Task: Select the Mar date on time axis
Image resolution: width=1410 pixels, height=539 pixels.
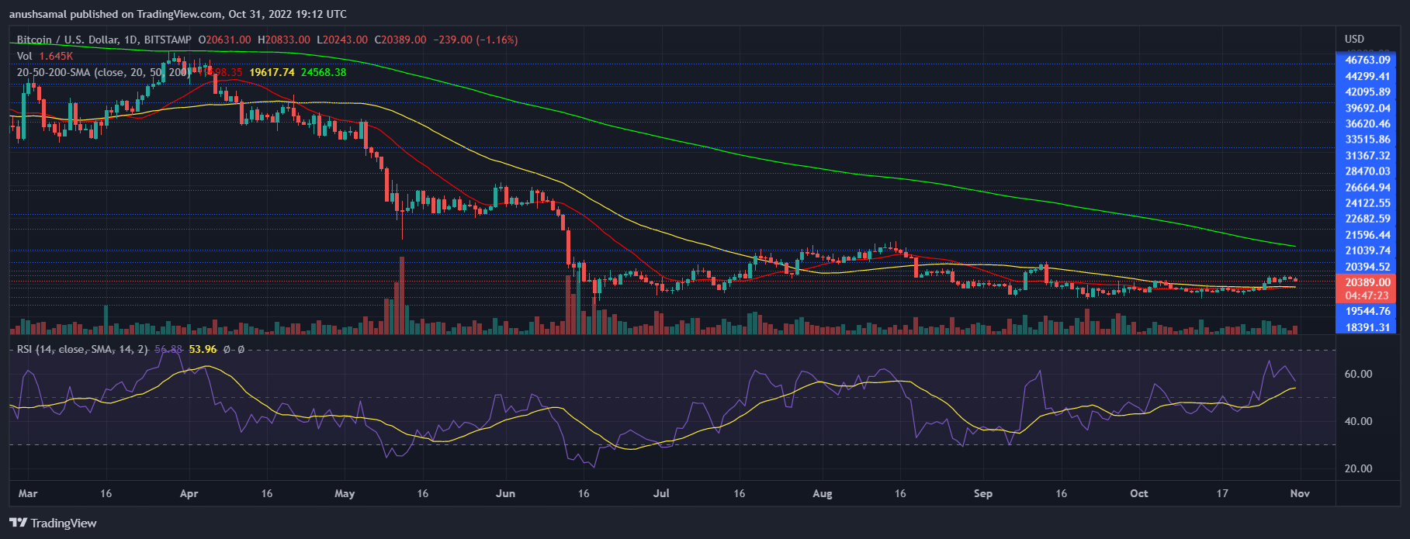Action: [x=28, y=493]
